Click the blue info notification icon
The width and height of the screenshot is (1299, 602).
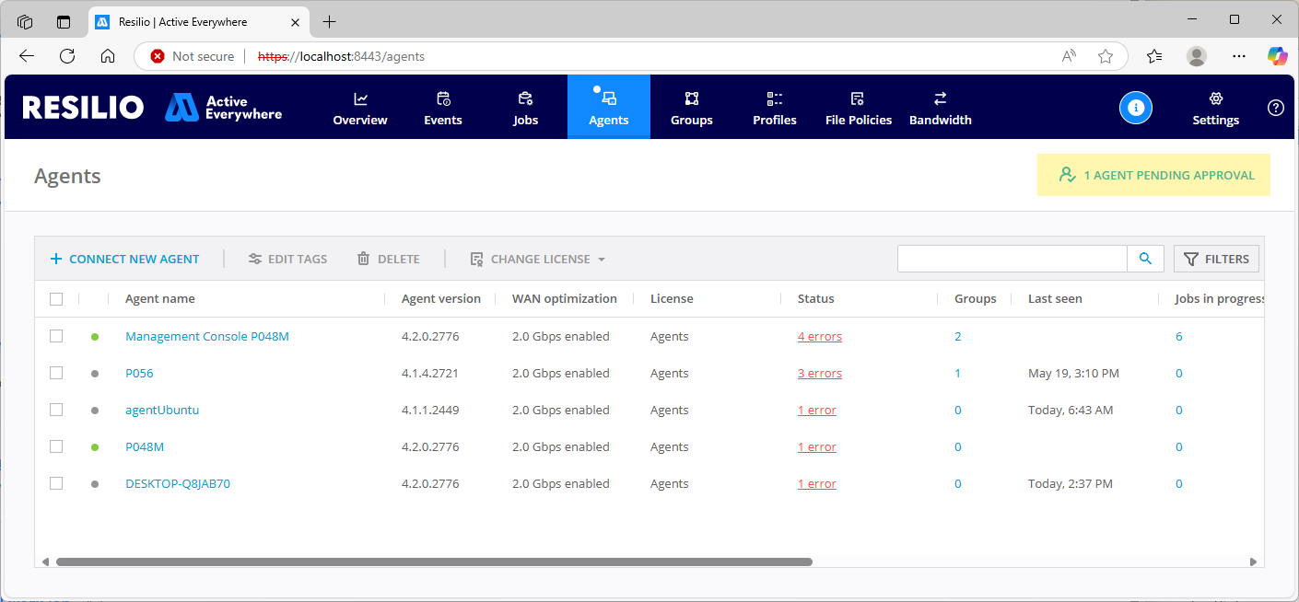pyautogui.click(x=1135, y=108)
